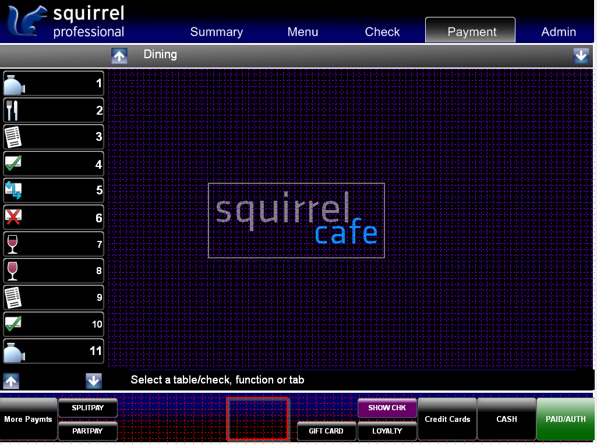Select the Payment tab
This screenshot has height=444, width=597.
(470, 30)
